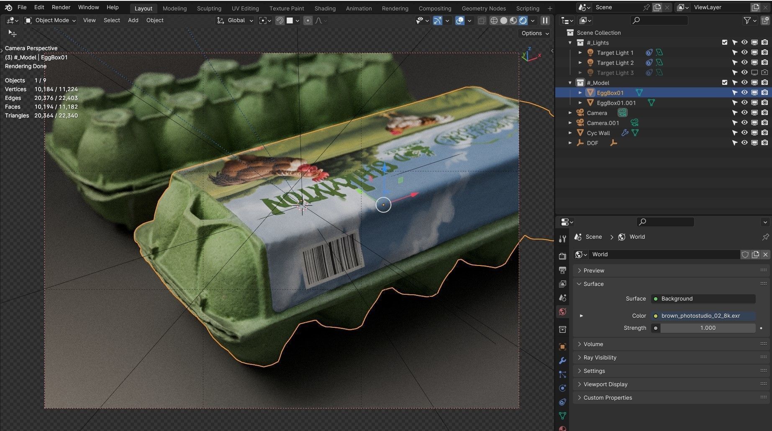Open the File menu
Screen dimensions: 772x431
coord(22,8)
